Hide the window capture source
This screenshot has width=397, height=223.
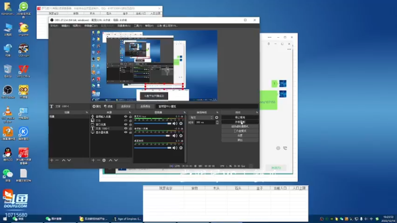coord(126,124)
